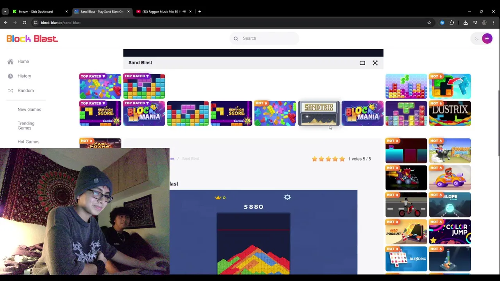This screenshot has width=500, height=281.
Task: Open Home in the sidebar
Action: (x=23, y=62)
